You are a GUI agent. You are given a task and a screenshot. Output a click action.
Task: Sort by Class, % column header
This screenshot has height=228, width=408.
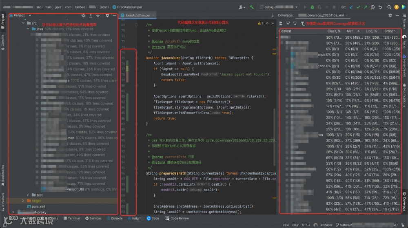coord(334,31)
